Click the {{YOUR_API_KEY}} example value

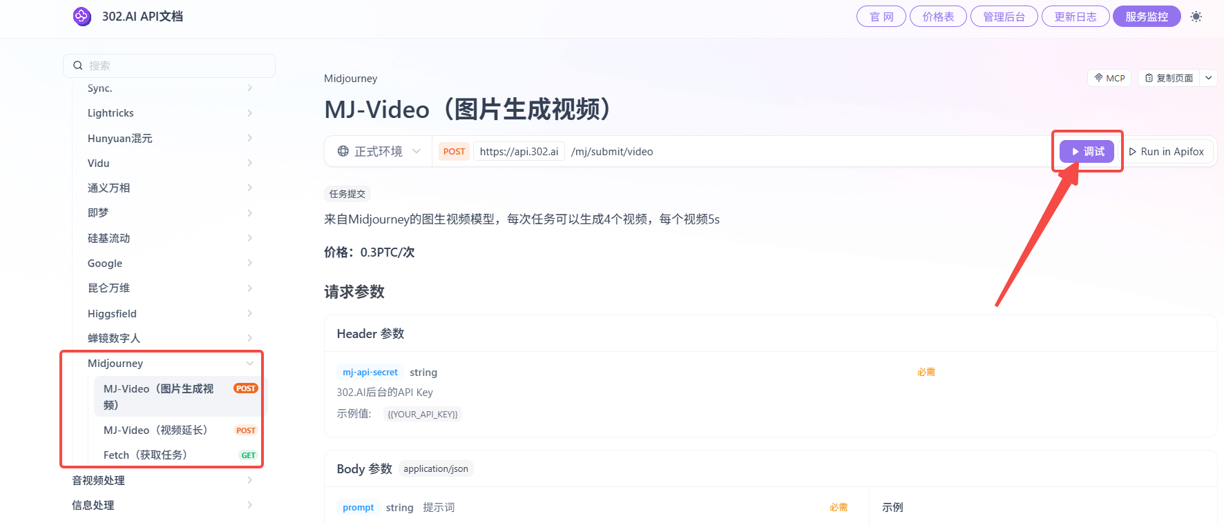tap(423, 415)
